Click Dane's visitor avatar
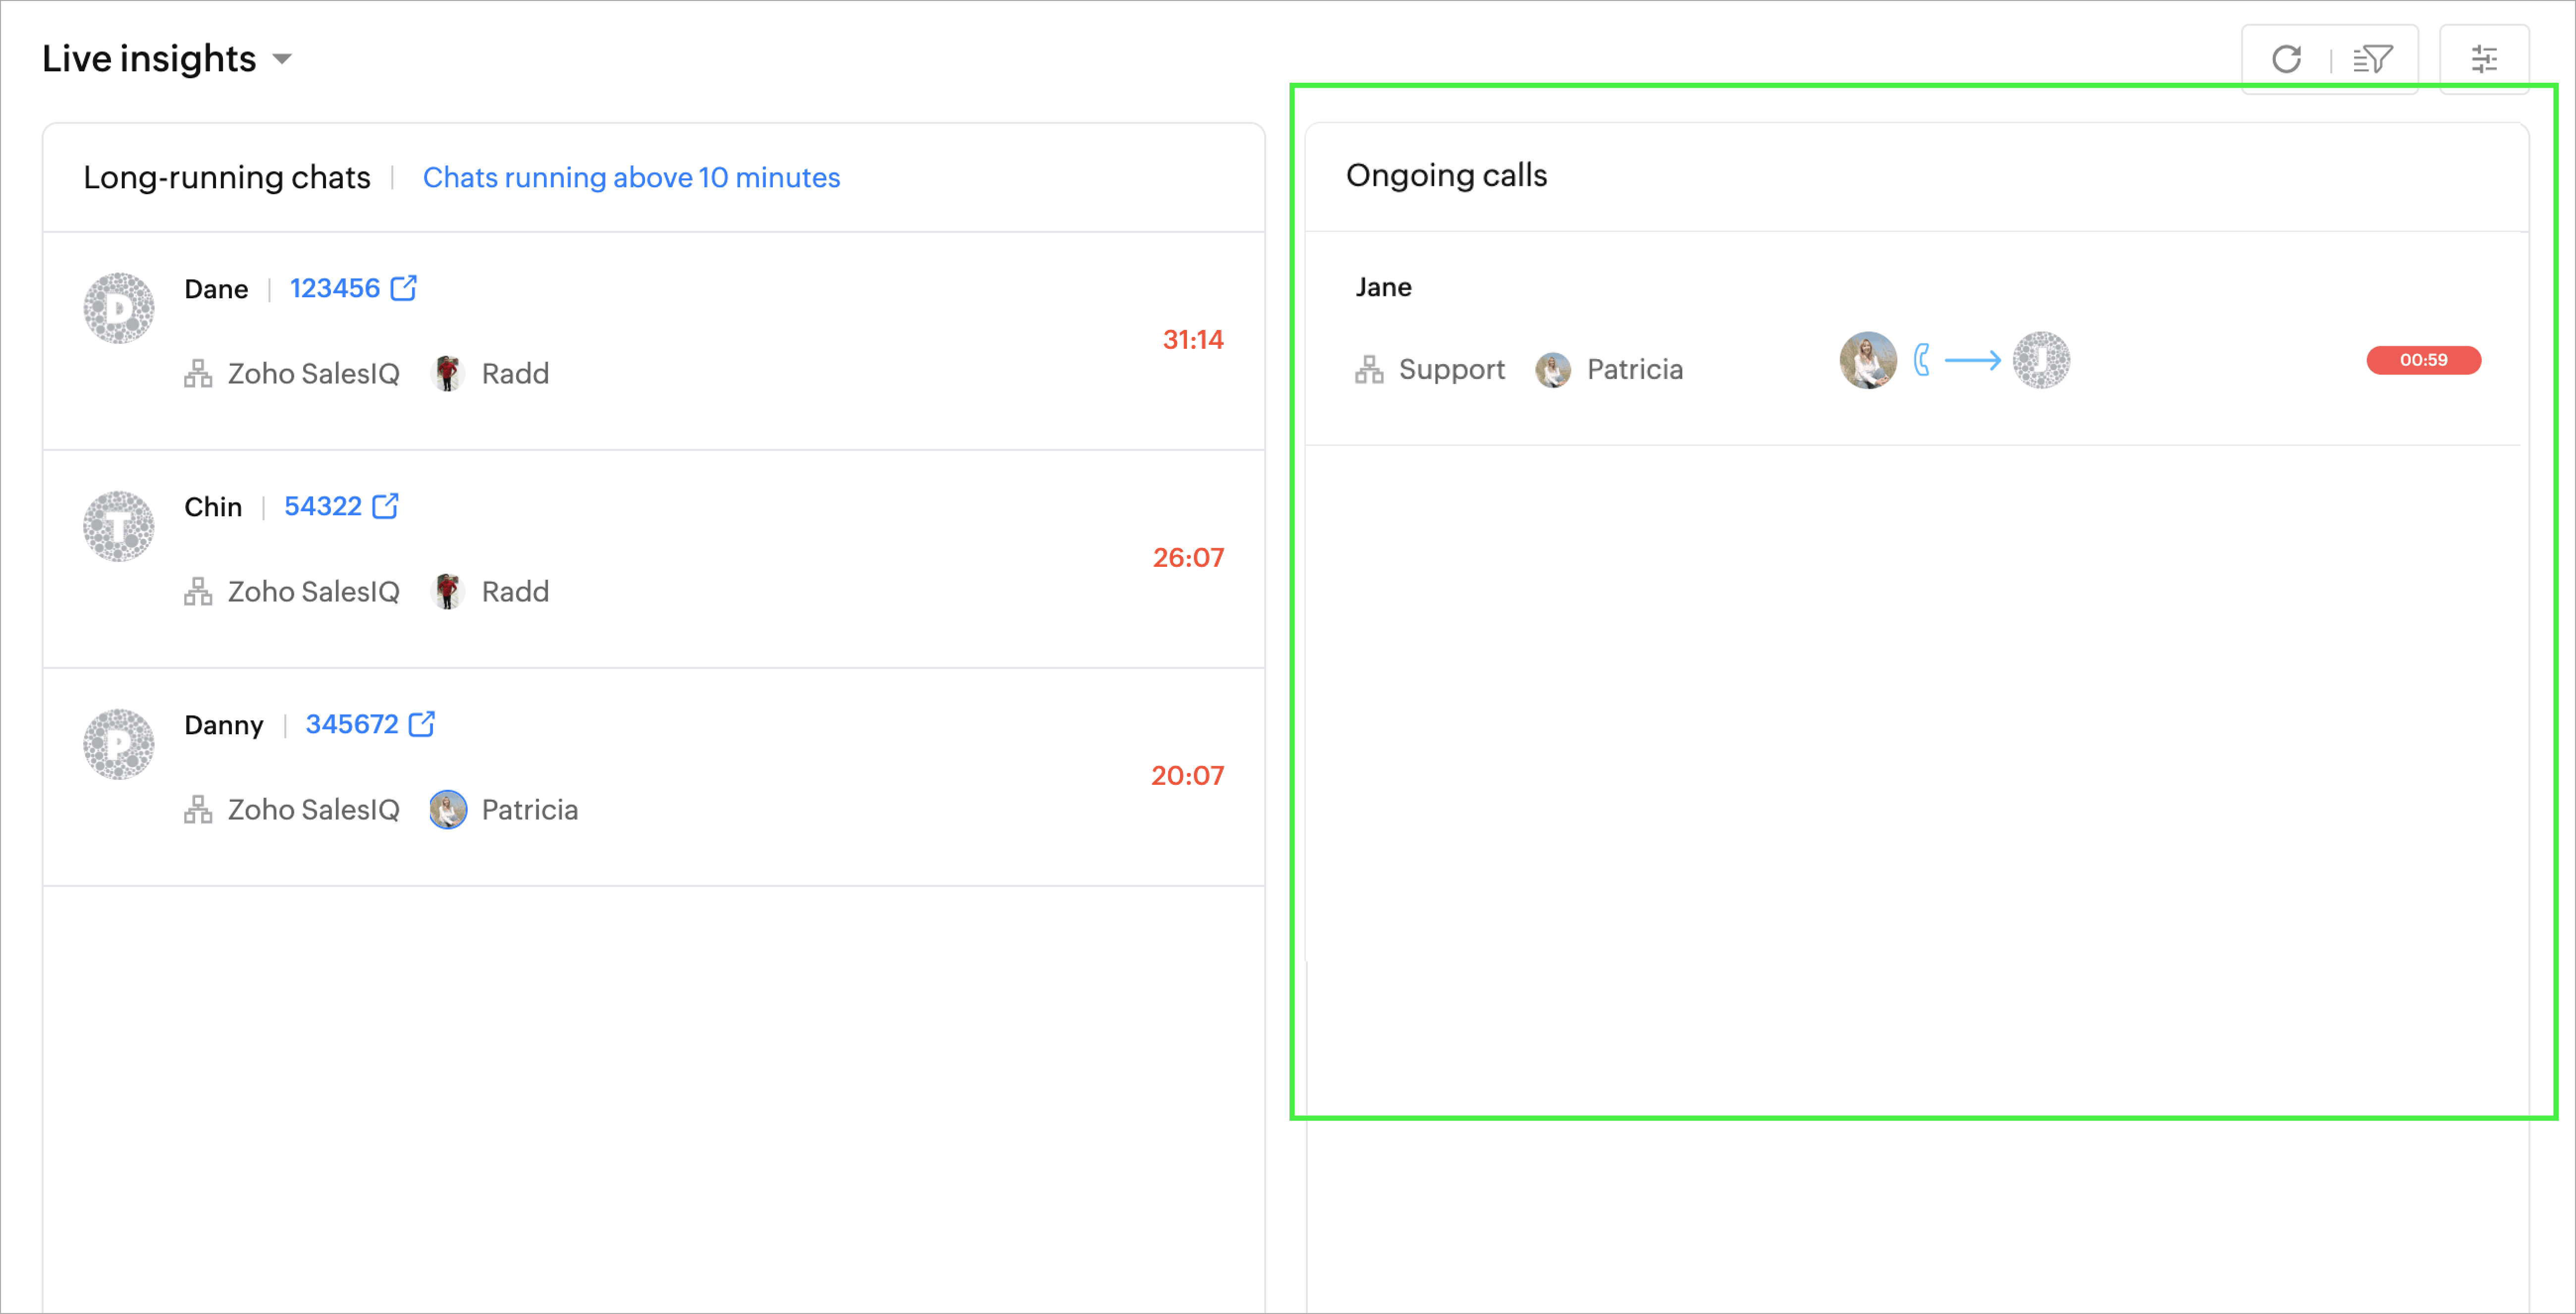The width and height of the screenshot is (2576, 1314). click(118, 308)
